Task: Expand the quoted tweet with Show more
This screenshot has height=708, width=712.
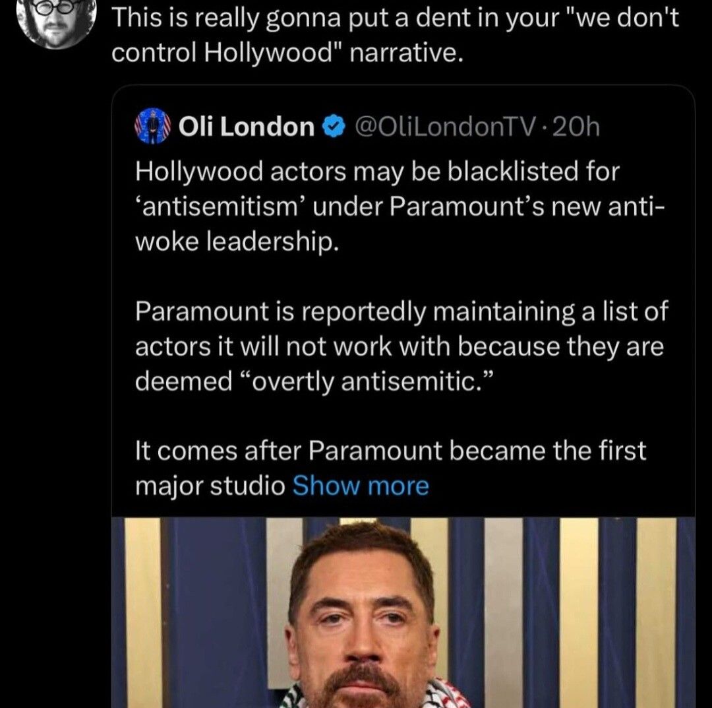Action: [x=360, y=486]
